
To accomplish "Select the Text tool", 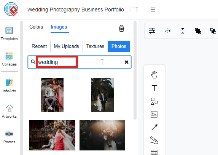I will [154, 88].
